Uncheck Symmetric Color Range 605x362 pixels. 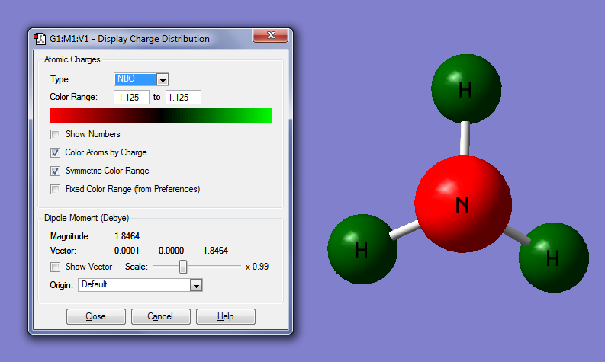point(55,171)
